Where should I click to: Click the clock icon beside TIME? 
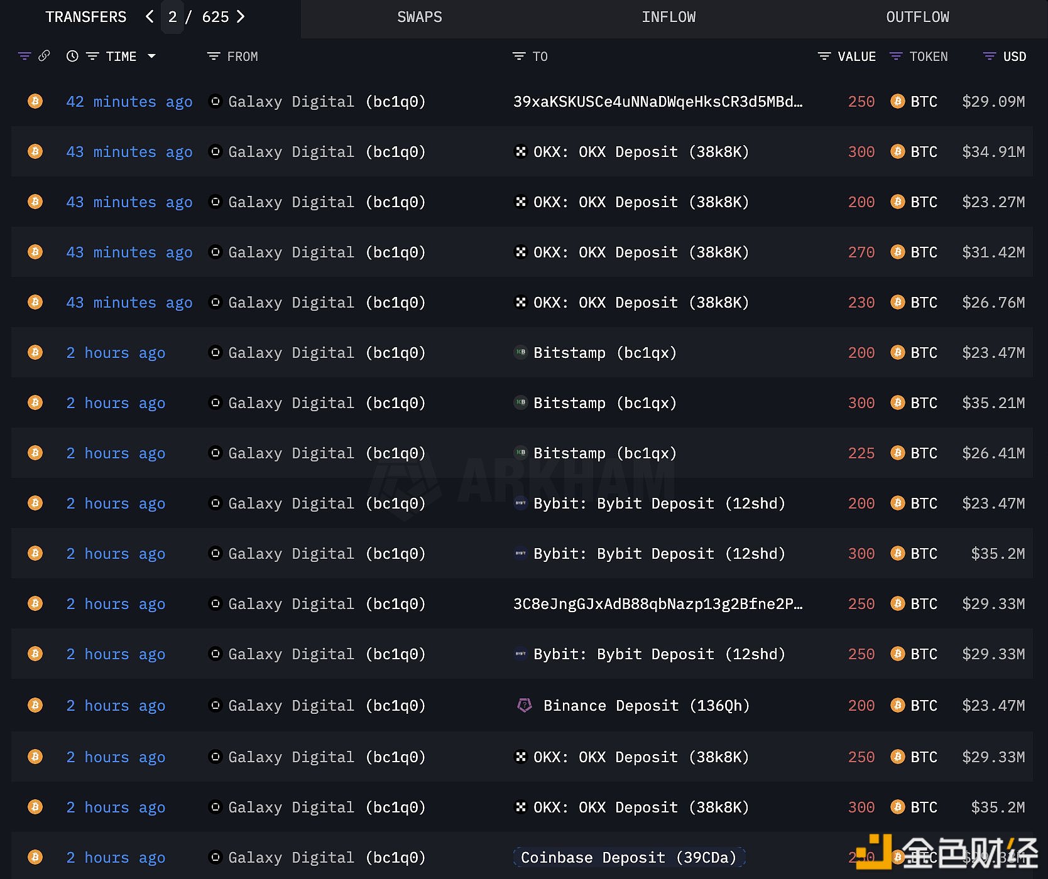pyautogui.click(x=72, y=57)
